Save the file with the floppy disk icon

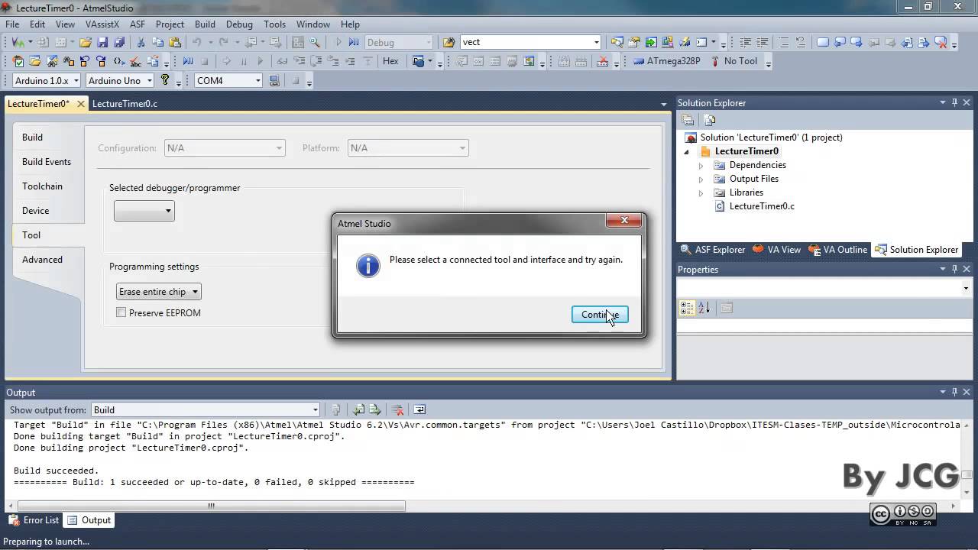pos(102,42)
